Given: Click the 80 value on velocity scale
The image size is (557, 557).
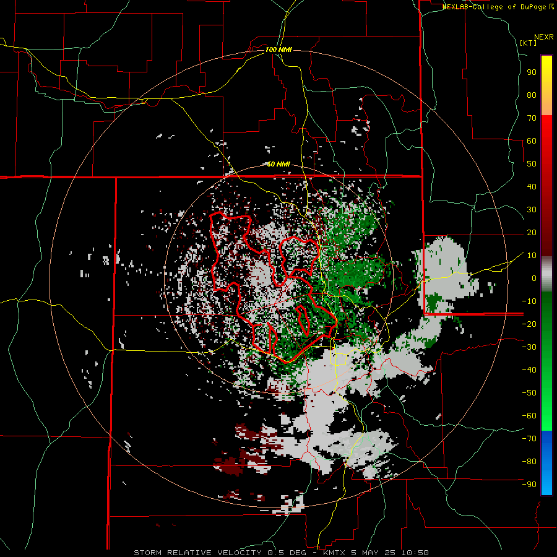Looking at the screenshot, I should [x=532, y=95].
